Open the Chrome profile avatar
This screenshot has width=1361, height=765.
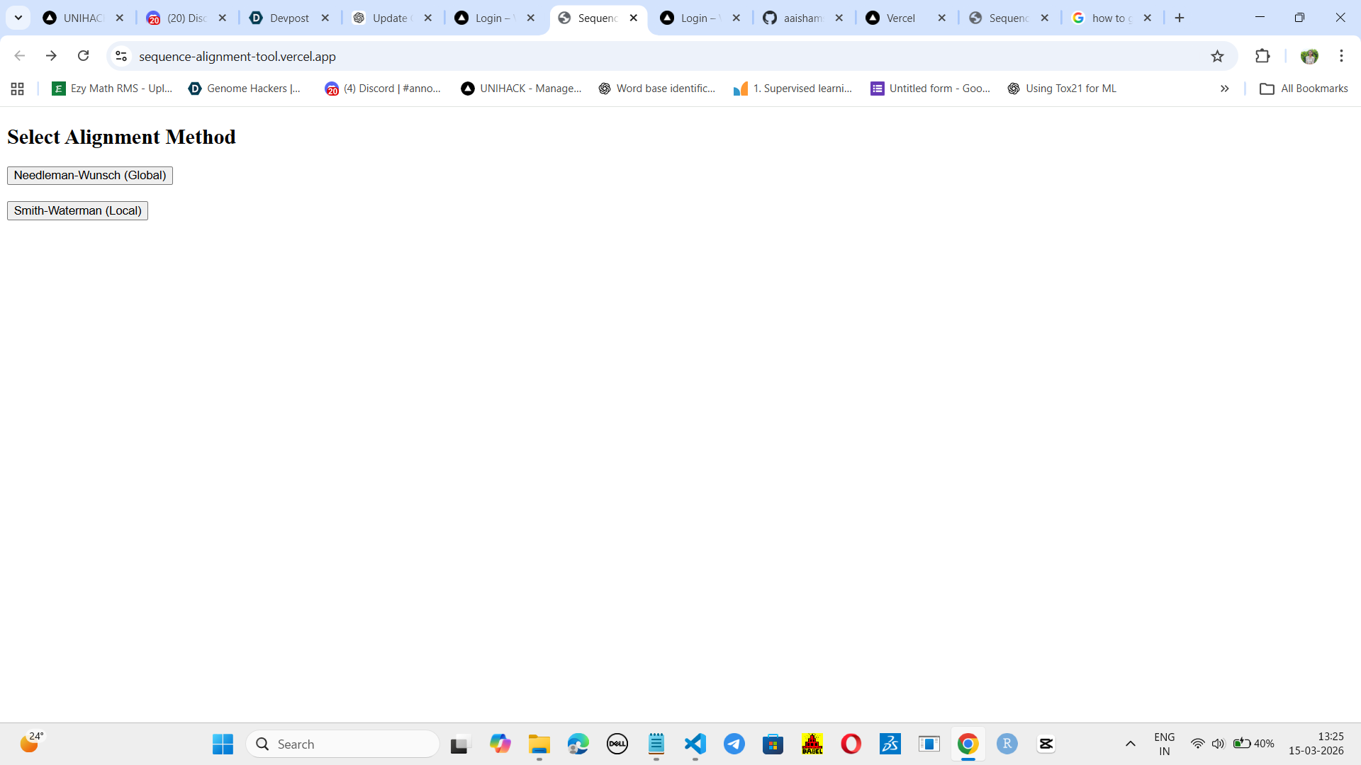[1309, 57]
